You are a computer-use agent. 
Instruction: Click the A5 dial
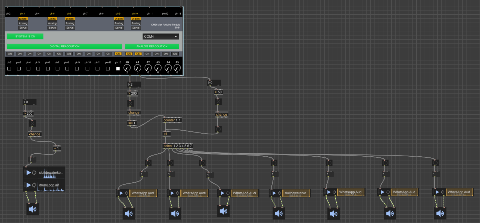tap(177, 68)
